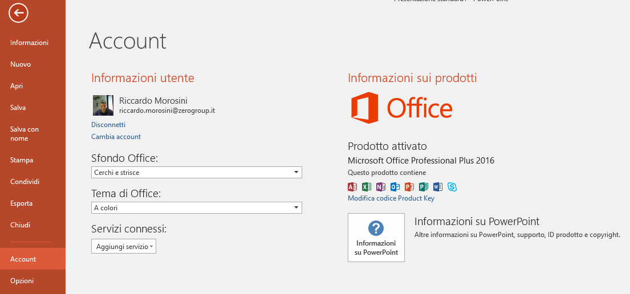
Task: Click Salva in the sidebar
Action: click(x=18, y=108)
